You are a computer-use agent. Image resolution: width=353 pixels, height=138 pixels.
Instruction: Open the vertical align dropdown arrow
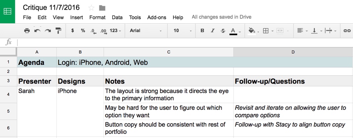tap(321, 31)
